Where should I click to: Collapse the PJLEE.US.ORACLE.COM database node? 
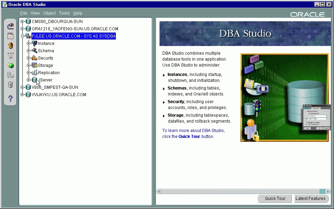pos(22,36)
